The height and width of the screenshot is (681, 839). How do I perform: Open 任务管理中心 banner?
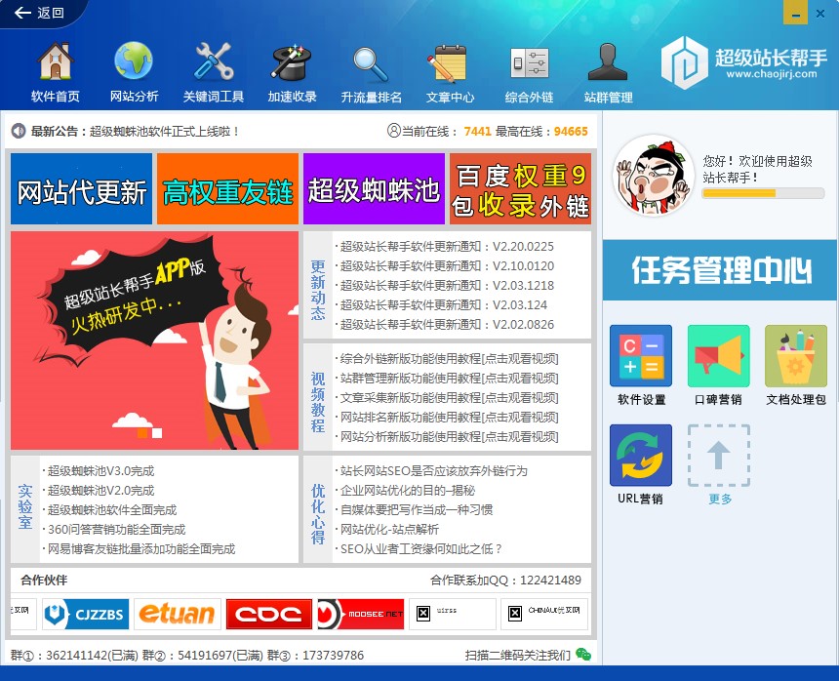720,270
